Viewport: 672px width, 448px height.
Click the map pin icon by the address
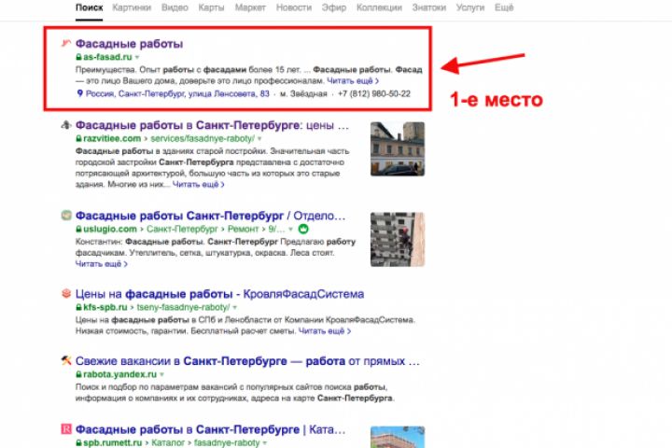[79, 93]
